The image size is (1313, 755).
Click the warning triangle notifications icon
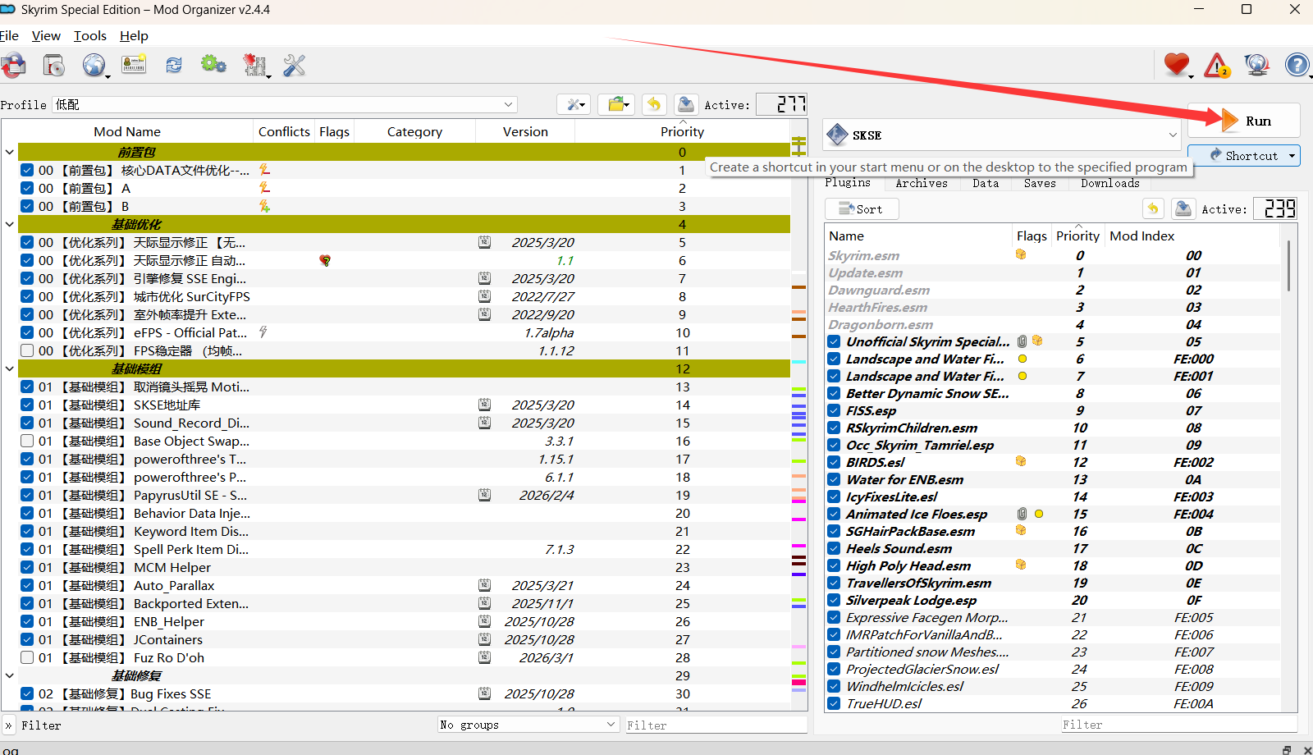click(1216, 66)
